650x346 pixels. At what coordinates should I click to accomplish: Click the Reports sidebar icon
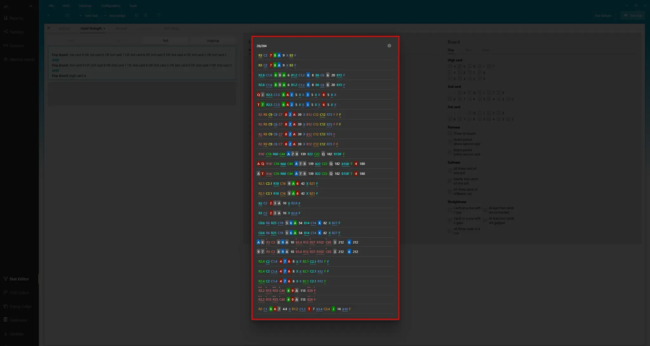[6, 18]
